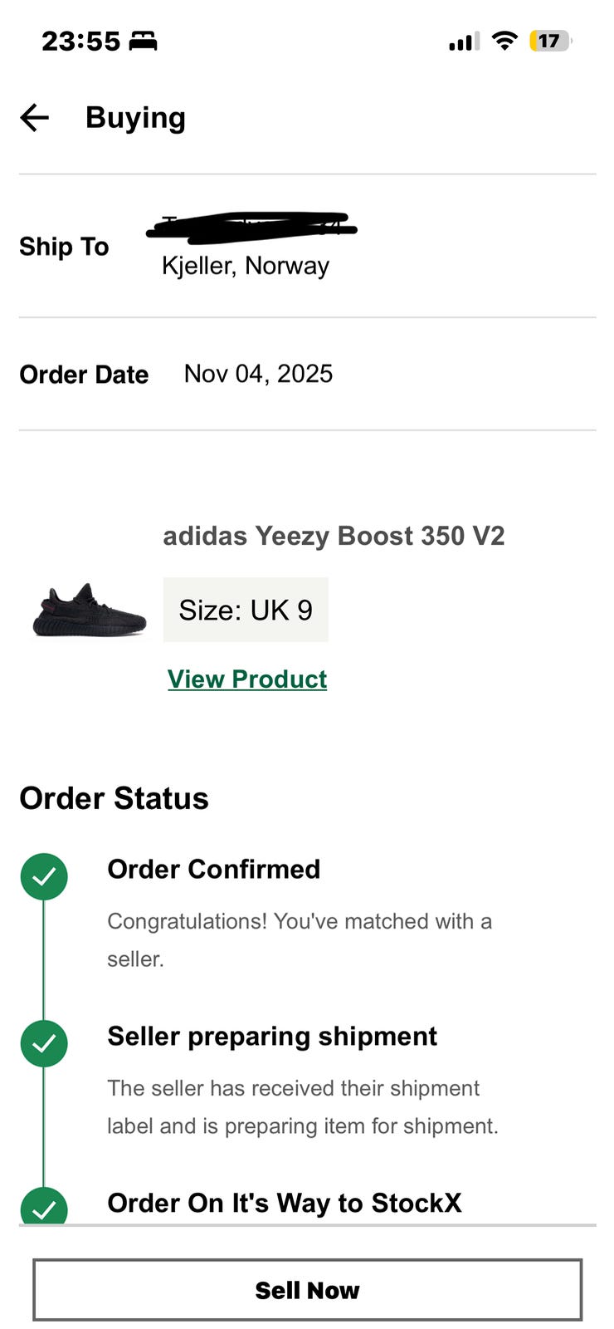Viewport: 614px width, 1329px height.
Task: Tap the back arrow icon
Action: 35,118
